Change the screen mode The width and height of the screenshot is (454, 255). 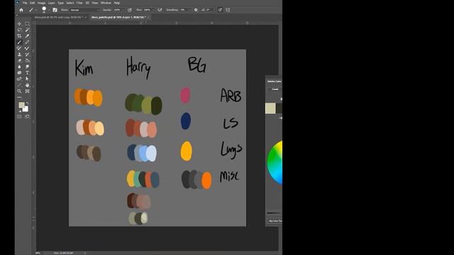pos(27,116)
